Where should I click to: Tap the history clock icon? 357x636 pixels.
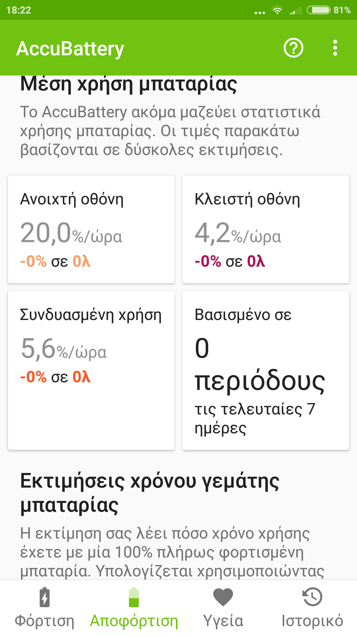coord(312,597)
